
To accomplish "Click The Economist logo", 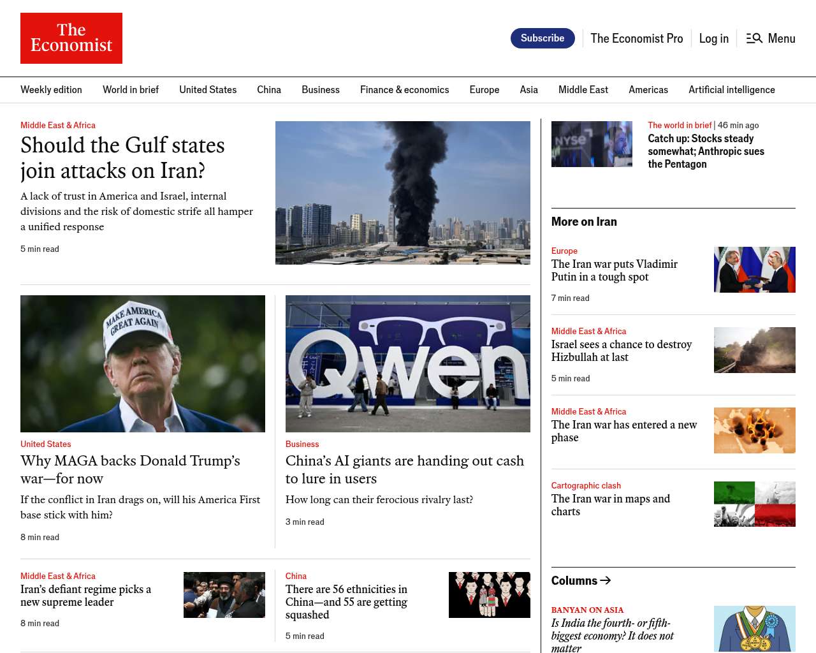I will [71, 38].
